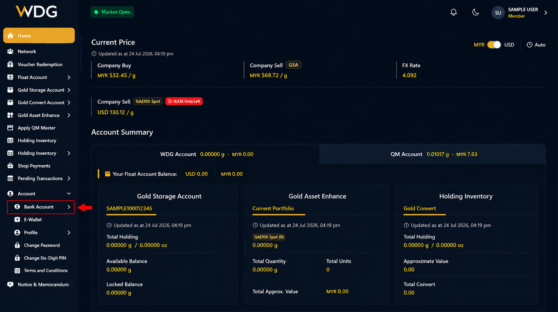558x312 pixels.
Task: Click the Shop Payments bag icon
Action: pos(10,166)
